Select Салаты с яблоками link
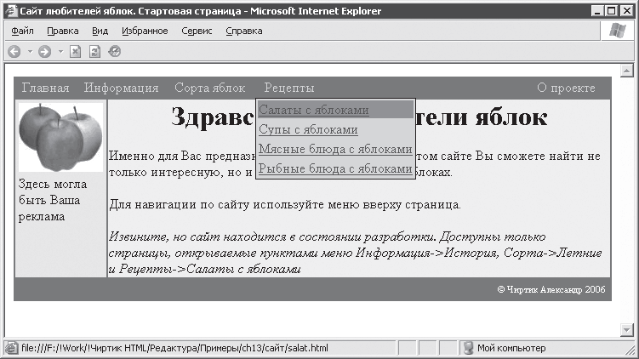The height and width of the screenshot is (359, 639). [x=314, y=111]
